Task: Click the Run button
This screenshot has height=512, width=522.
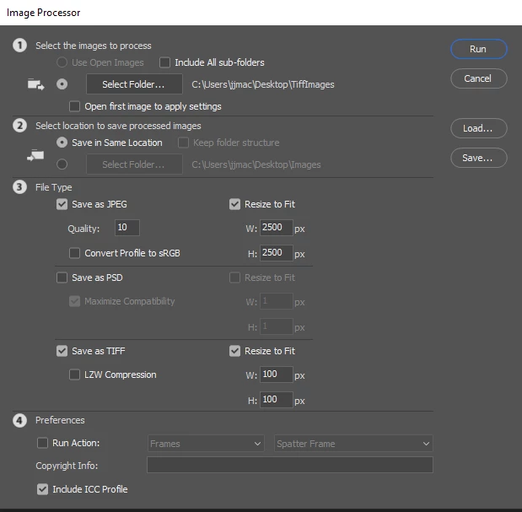Action: 479,49
